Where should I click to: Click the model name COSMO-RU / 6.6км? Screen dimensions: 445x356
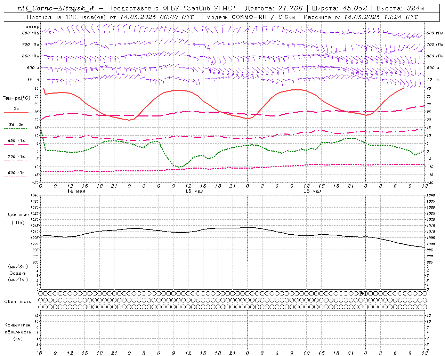(263, 17)
